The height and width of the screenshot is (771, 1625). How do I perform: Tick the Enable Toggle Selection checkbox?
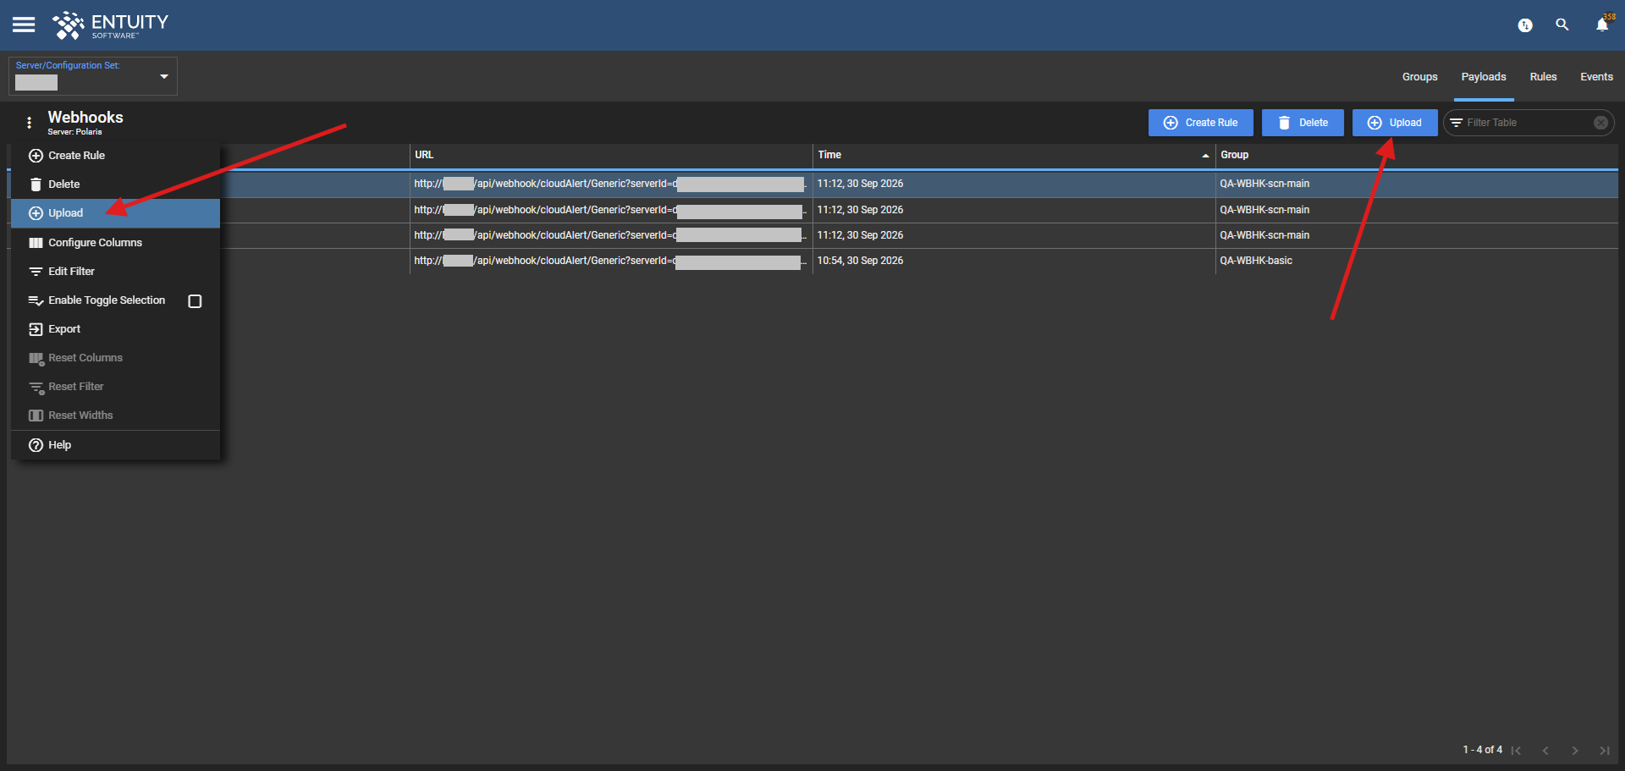click(195, 301)
